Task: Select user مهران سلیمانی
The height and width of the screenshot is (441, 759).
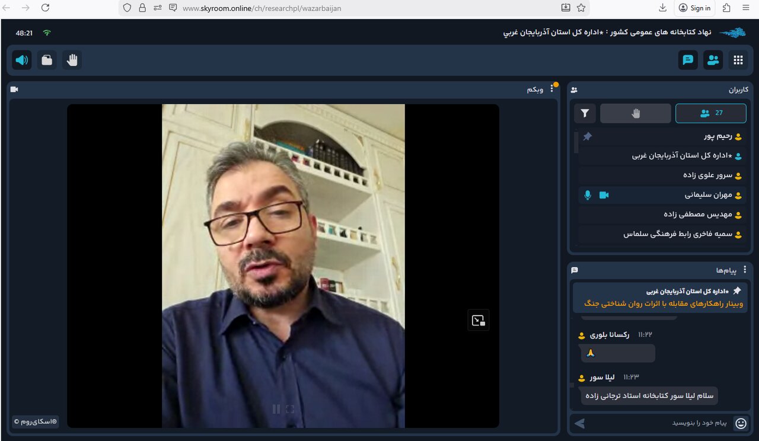Action: click(x=662, y=195)
